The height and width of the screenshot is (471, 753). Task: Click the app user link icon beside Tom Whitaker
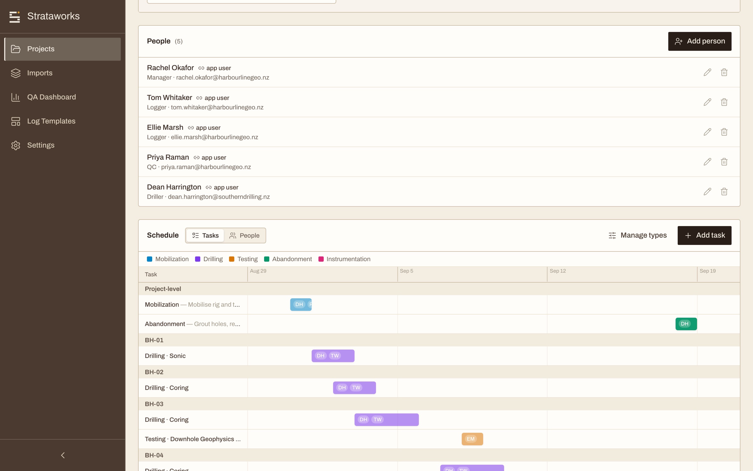point(199,98)
